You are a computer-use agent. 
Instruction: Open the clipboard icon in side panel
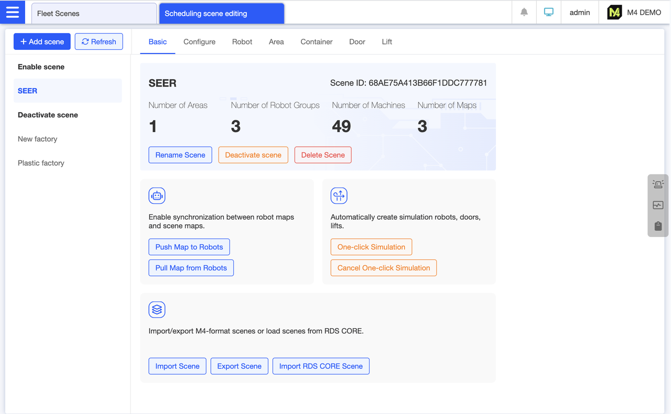pos(658,226)
